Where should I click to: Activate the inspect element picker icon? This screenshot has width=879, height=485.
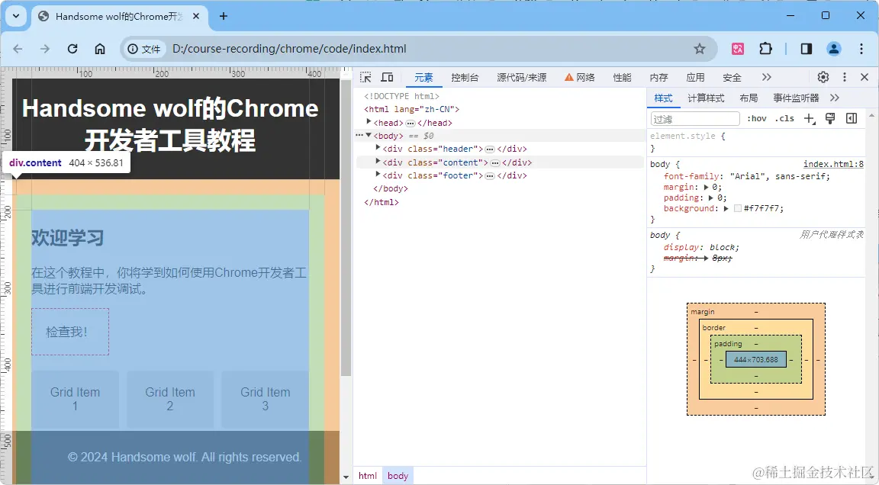[365, 77]
